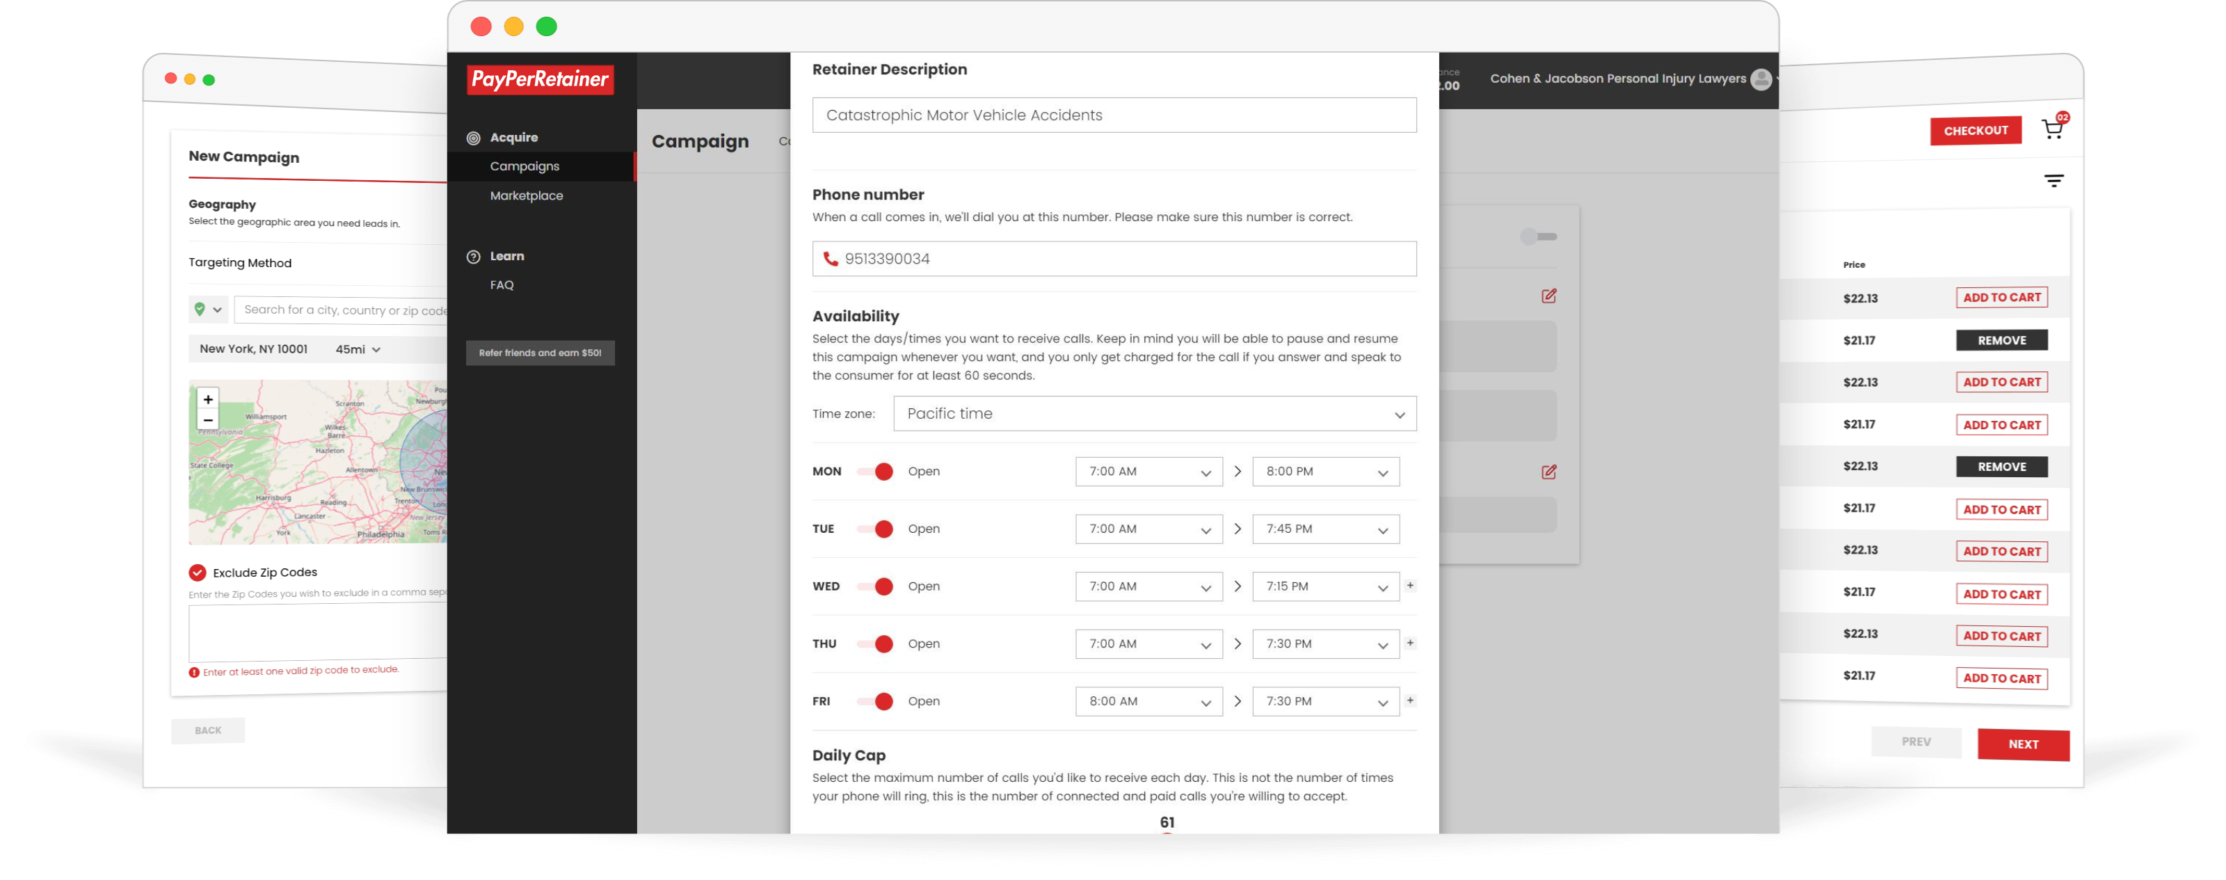Click last $21.17 row ADD TO CART

pos(2001,678)
